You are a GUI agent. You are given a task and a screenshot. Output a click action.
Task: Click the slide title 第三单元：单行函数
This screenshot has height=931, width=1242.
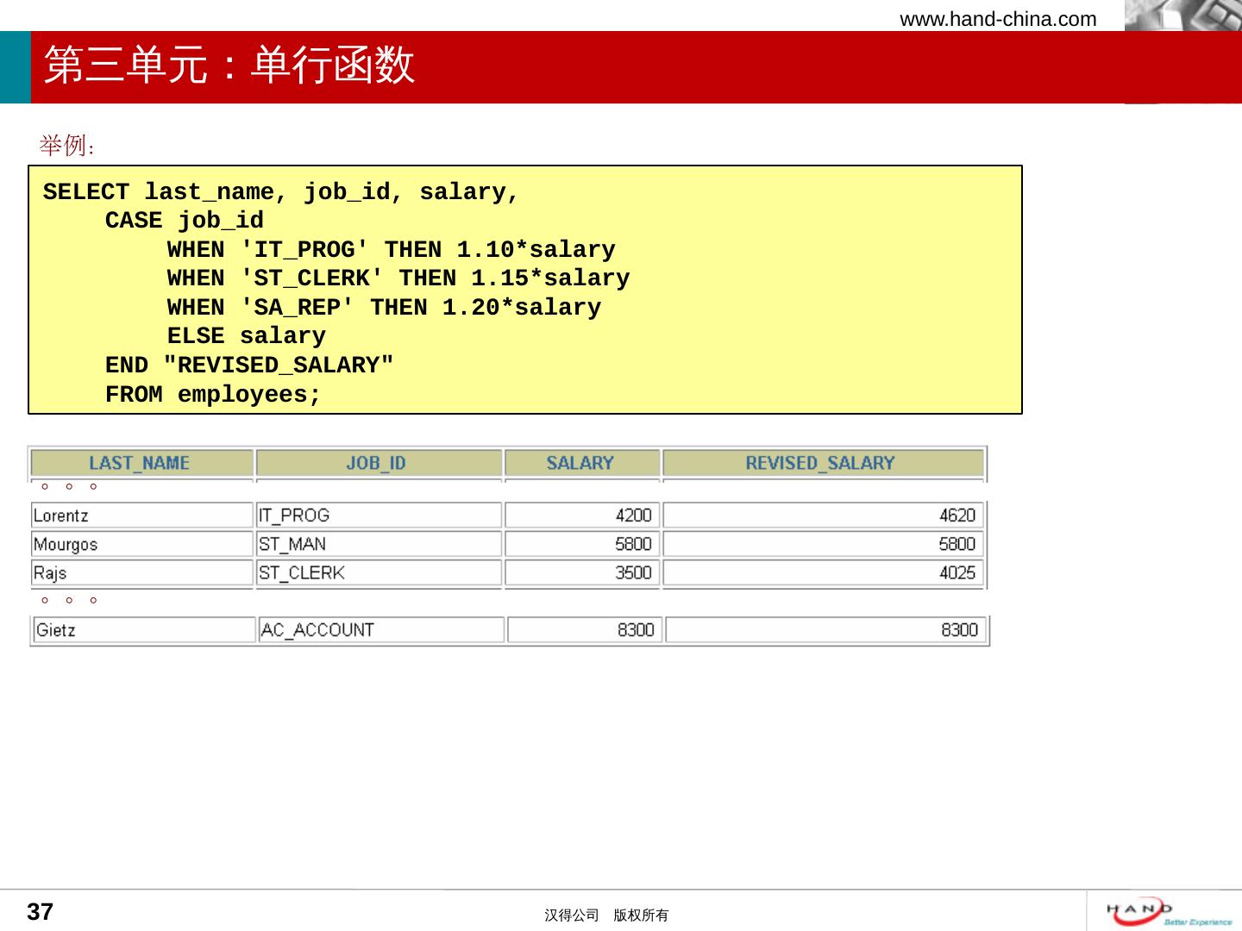point(229,66)
